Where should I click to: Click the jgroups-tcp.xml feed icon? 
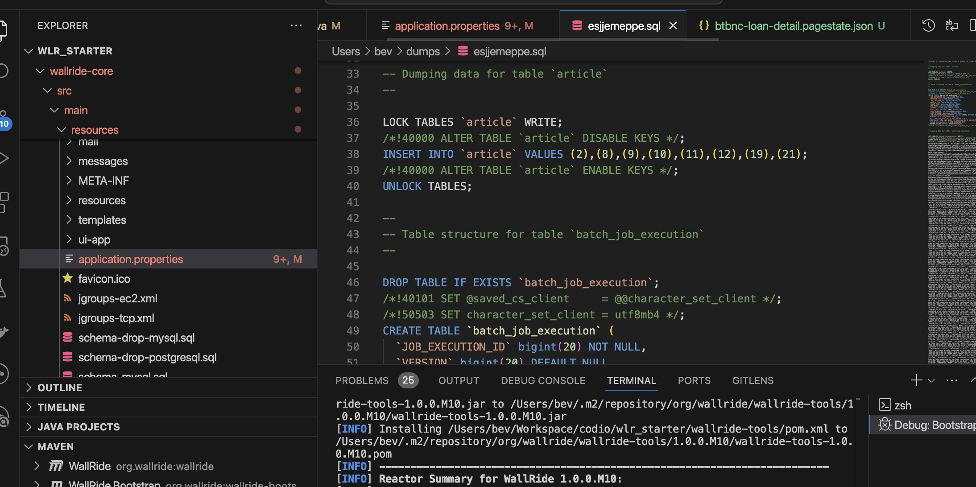[x=68, y=318]
